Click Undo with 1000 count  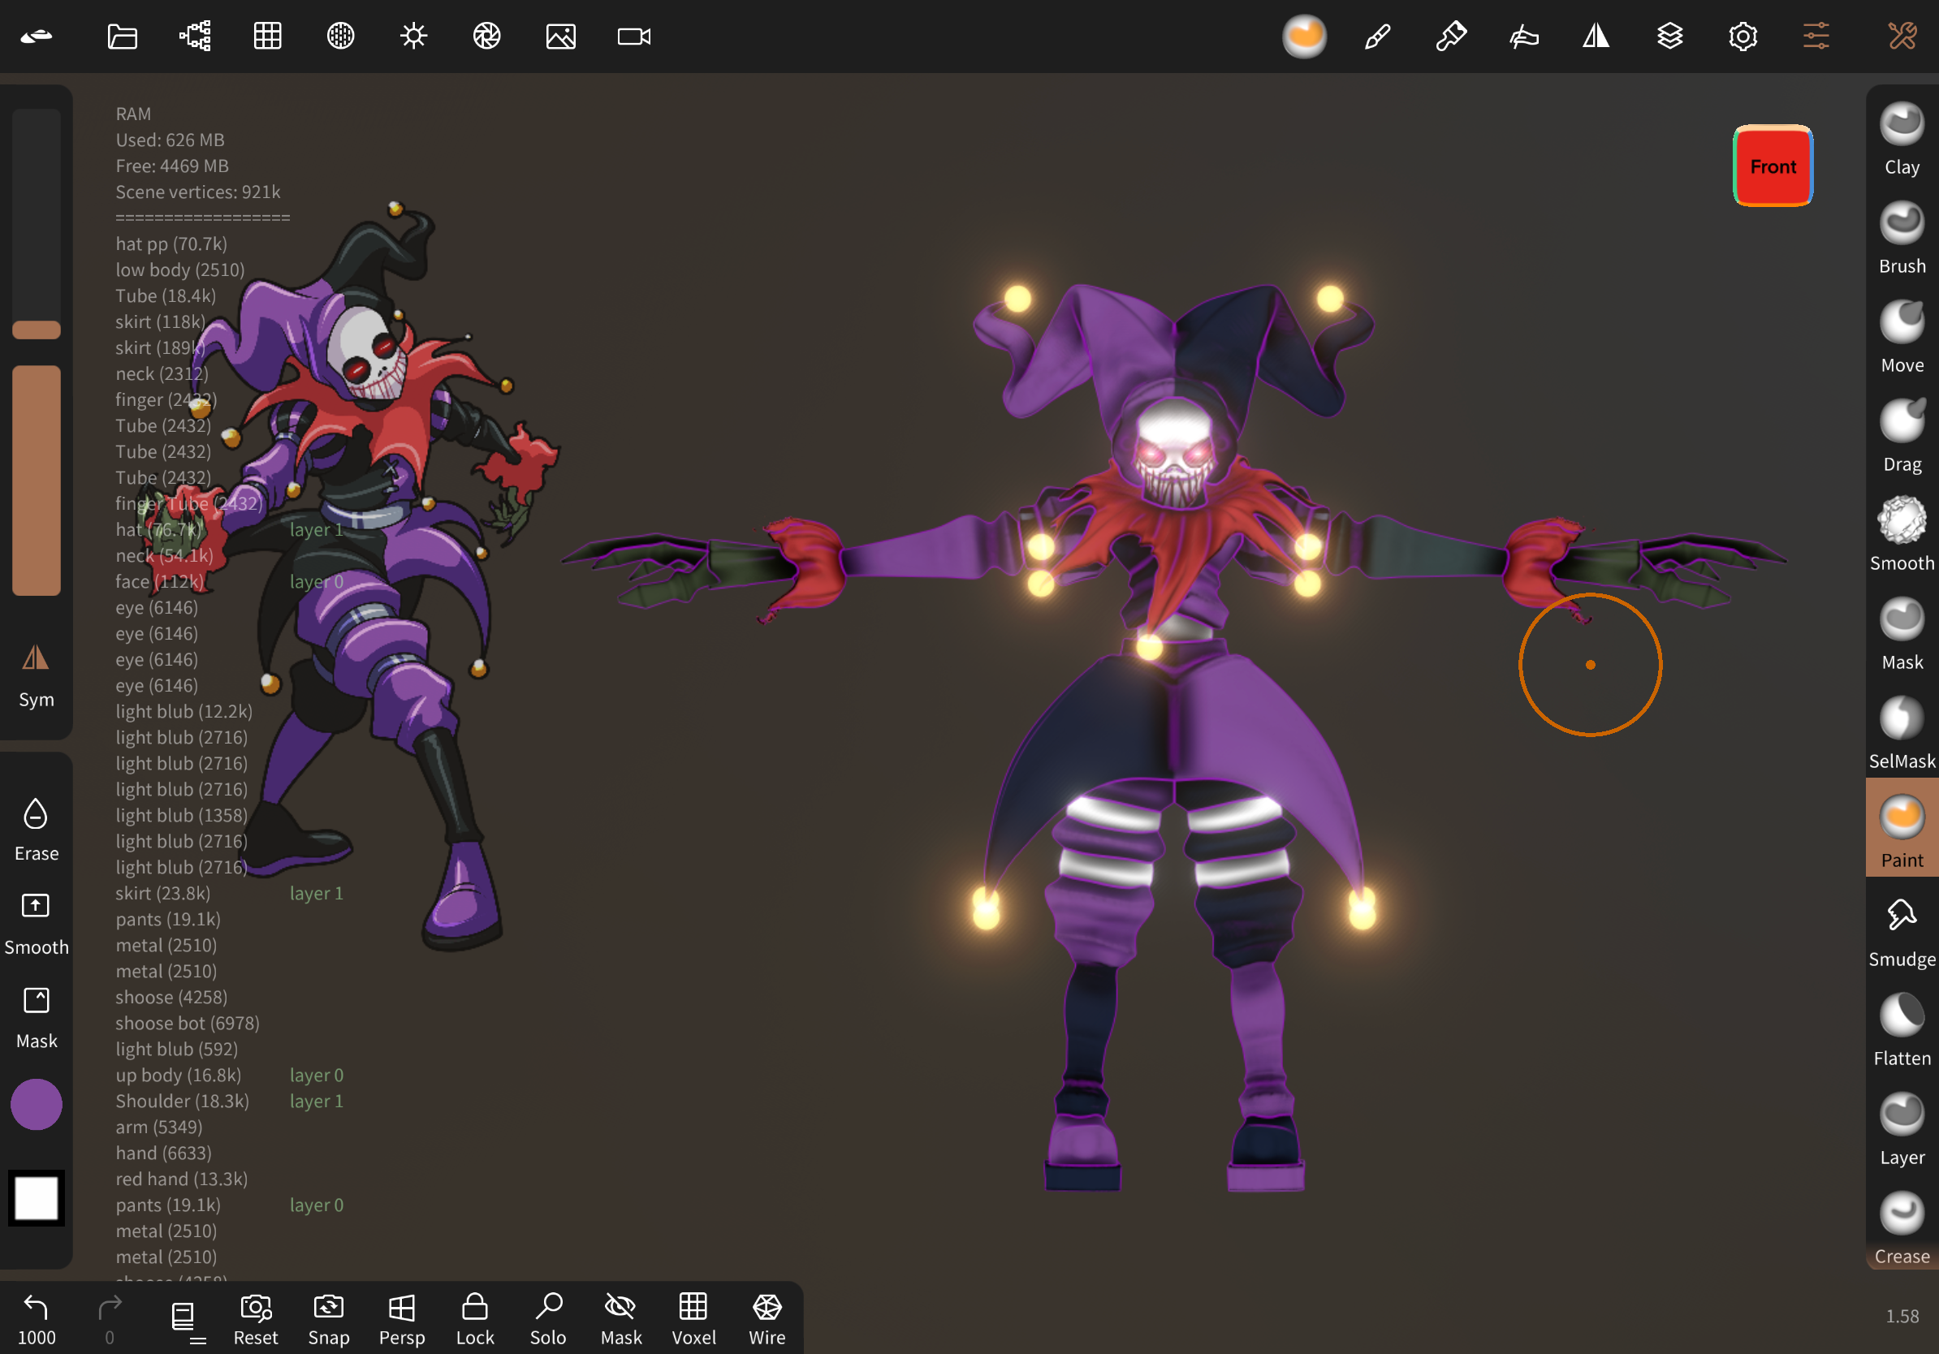(x=37, y=1319)
